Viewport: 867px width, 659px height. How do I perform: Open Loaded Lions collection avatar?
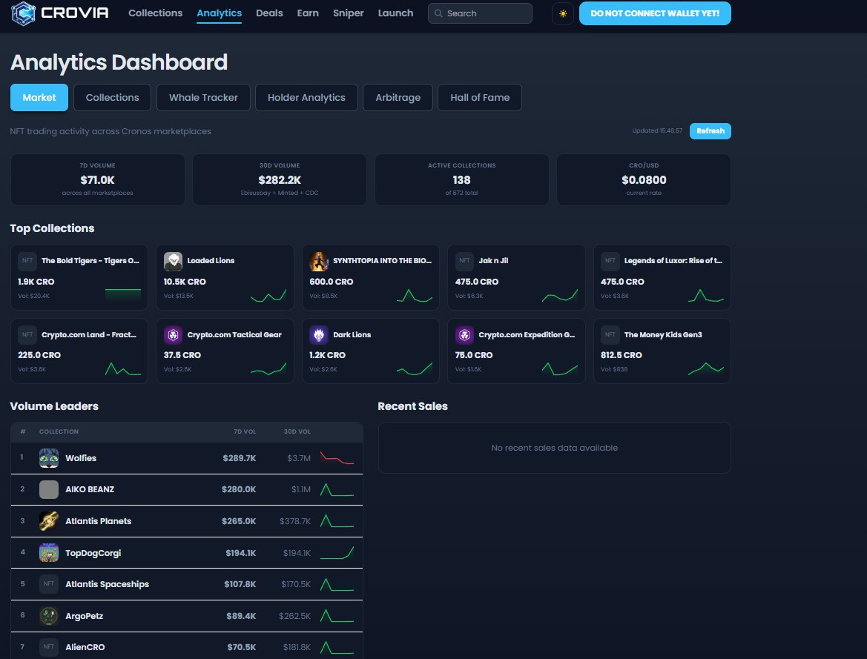point(173,261)
